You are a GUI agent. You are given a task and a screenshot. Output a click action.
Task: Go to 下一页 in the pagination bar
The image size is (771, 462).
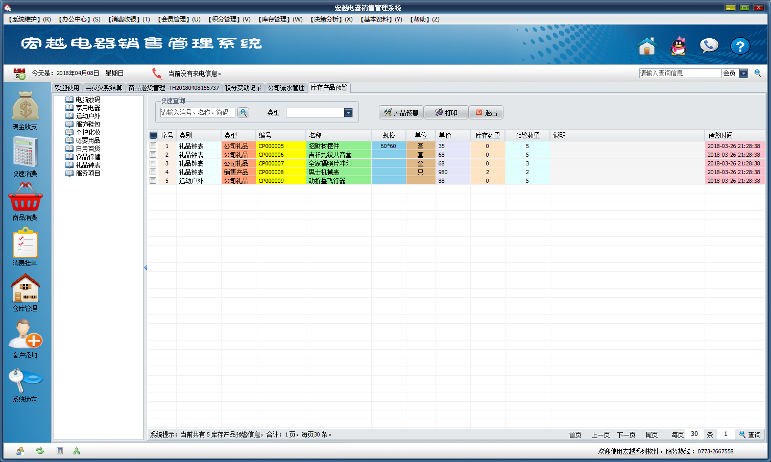pos(626,435)
